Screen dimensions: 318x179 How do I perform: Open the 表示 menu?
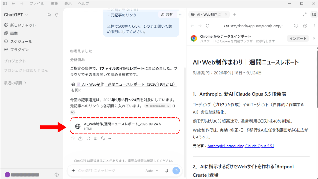(68, 3)
